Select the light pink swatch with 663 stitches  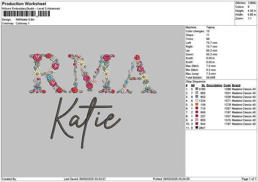click(x=197, y=93)
